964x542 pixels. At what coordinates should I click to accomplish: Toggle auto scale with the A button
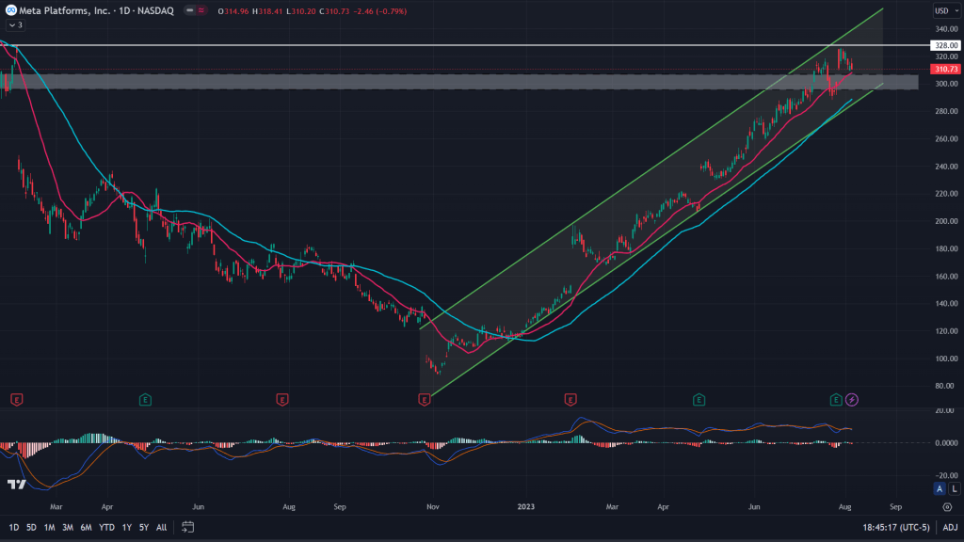click(x=939, y=488)
